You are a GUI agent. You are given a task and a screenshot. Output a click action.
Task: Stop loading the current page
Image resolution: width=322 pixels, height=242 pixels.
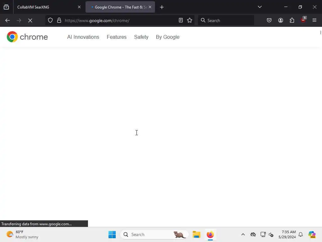(x=30, y=20)
